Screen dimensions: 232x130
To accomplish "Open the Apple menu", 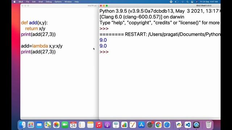I will click(x=14, y=2).
